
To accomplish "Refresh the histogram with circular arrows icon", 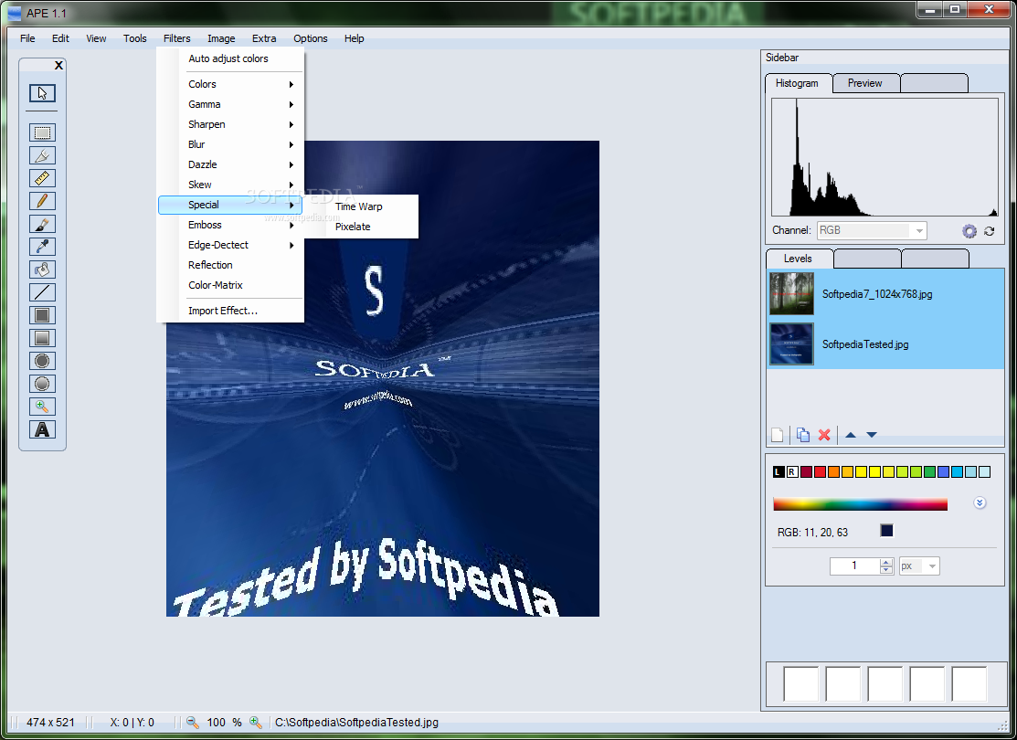I will [989, 231].
